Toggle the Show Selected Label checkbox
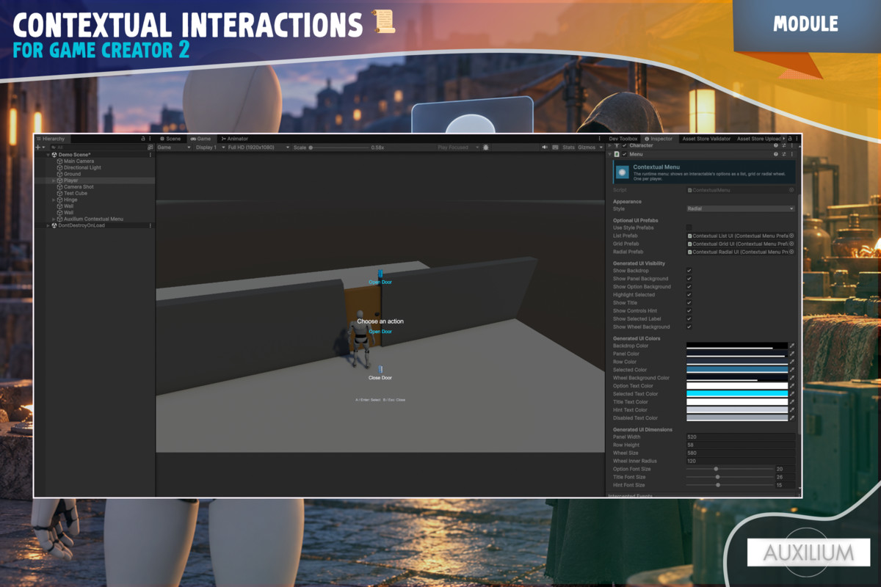881x587 pixels. tap(689, 319)
